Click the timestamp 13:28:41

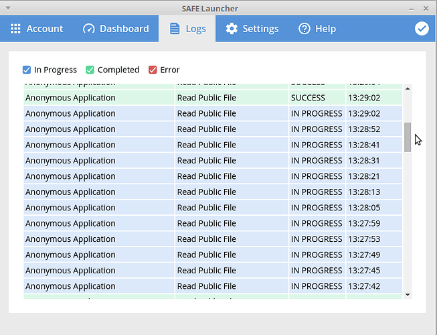[x=364, y=145]
